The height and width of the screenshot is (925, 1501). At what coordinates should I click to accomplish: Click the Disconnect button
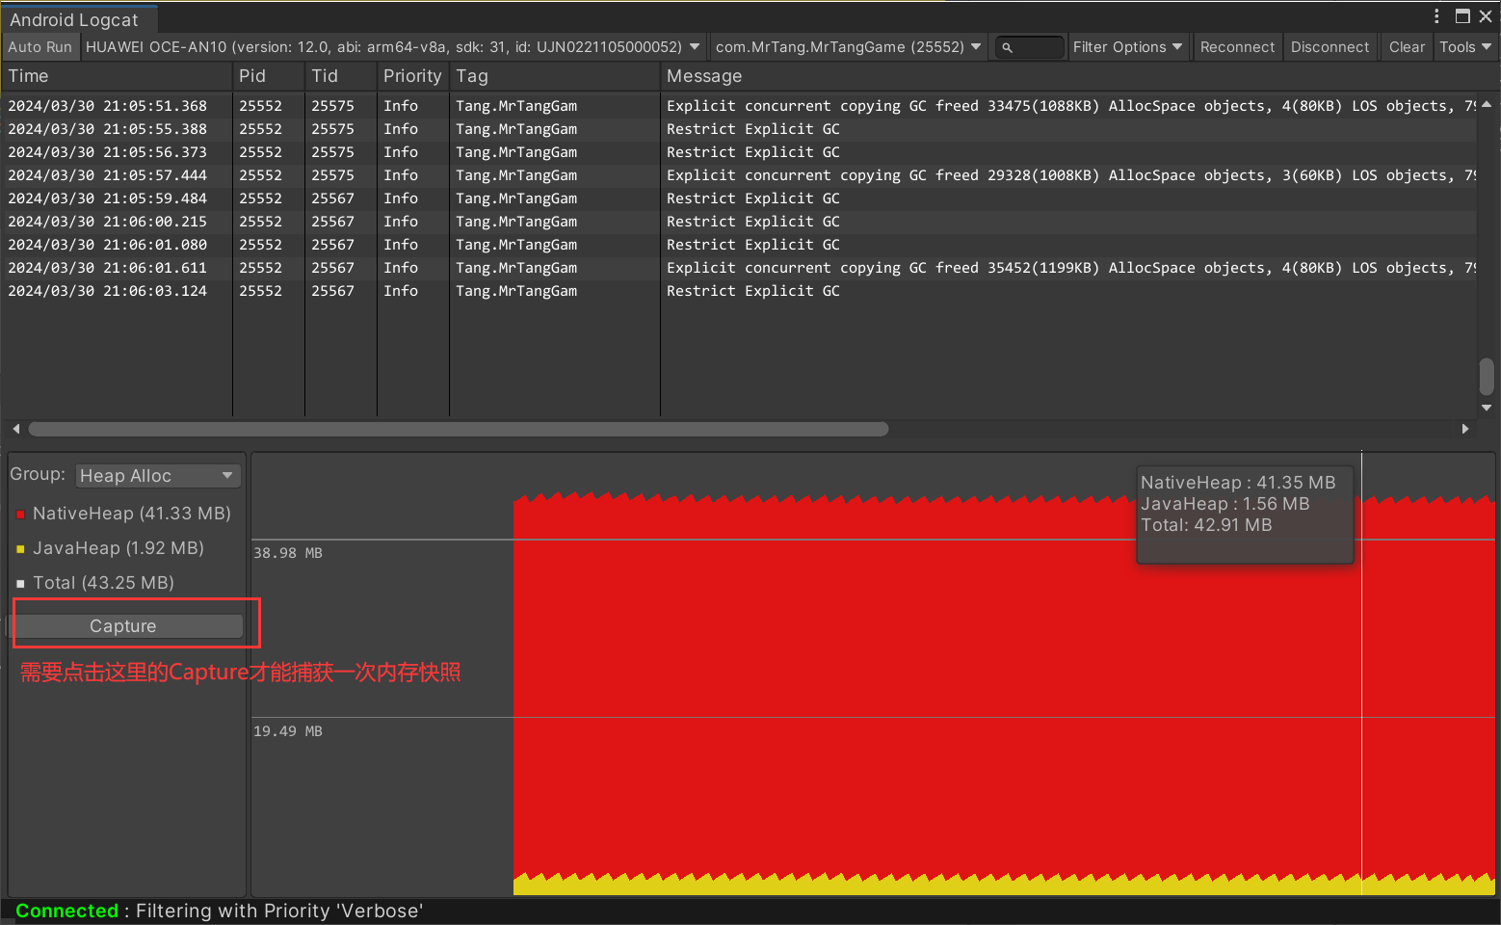(x=1330, y=47)
